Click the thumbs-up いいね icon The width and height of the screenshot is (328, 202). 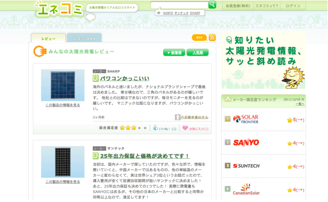155,128
